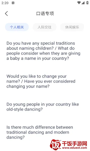Switch to the 休闲娱乐 tab
The image size is (90, 151).
pyautogui.click(x=72, y=27)
